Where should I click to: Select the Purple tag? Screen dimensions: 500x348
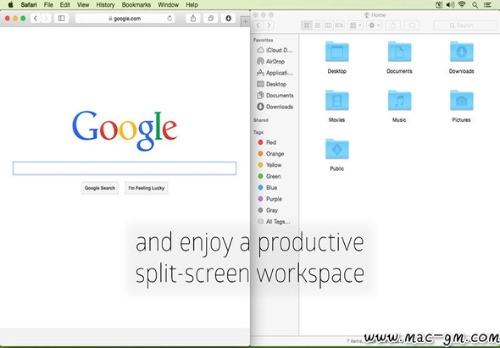(x=270, y=199)
